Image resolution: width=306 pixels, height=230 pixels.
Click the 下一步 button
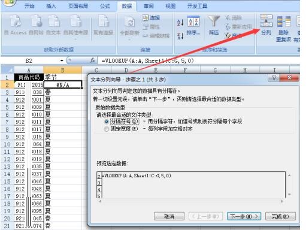(x=244, y=216)
